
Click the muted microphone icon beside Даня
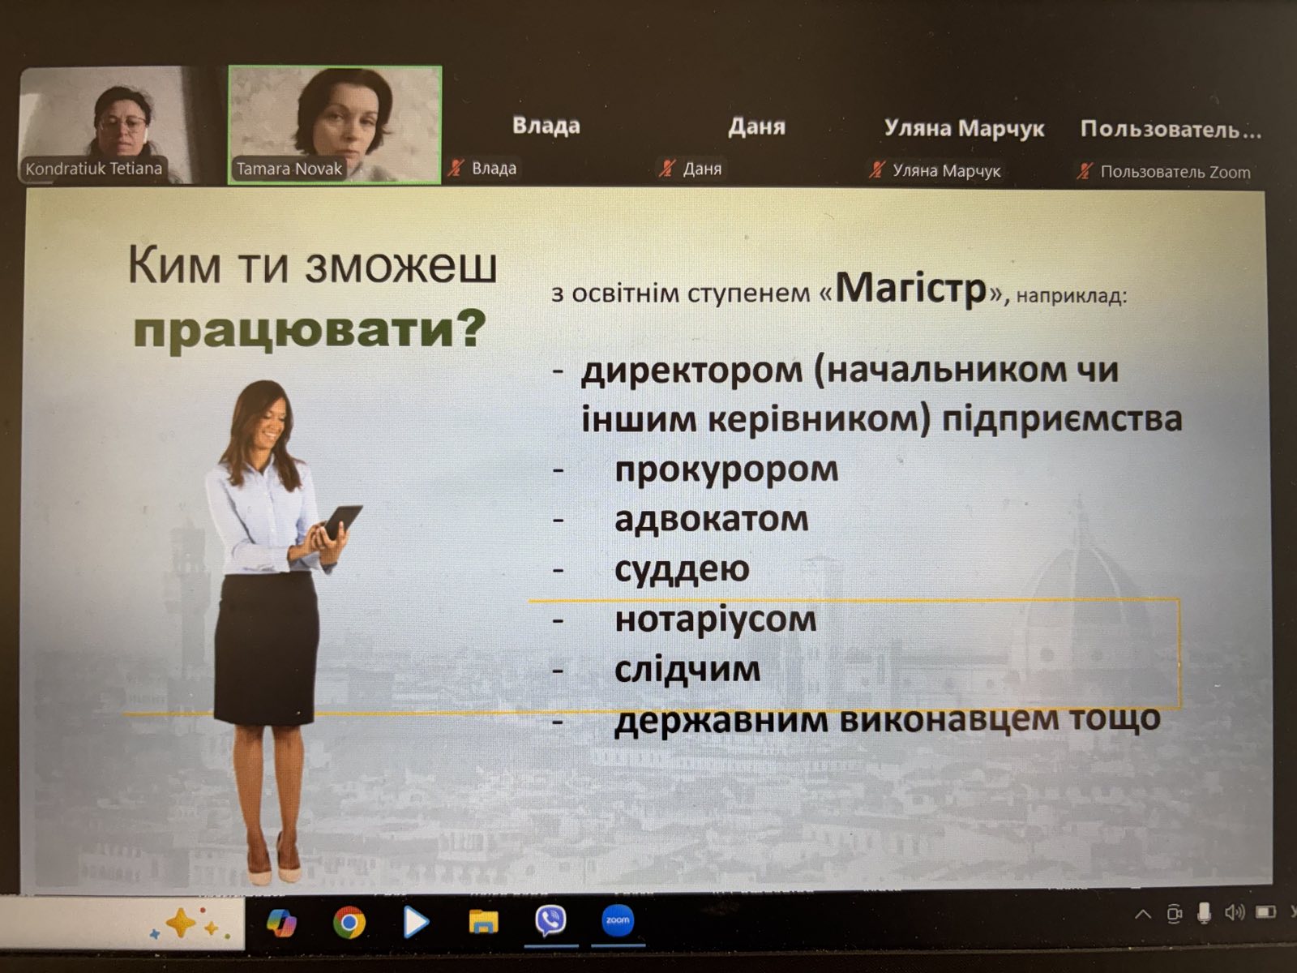point(666,169)
